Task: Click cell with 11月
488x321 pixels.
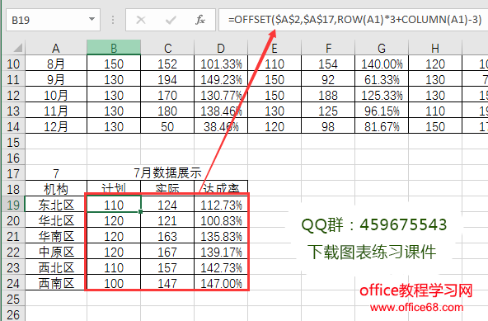Action: point(56,111)
